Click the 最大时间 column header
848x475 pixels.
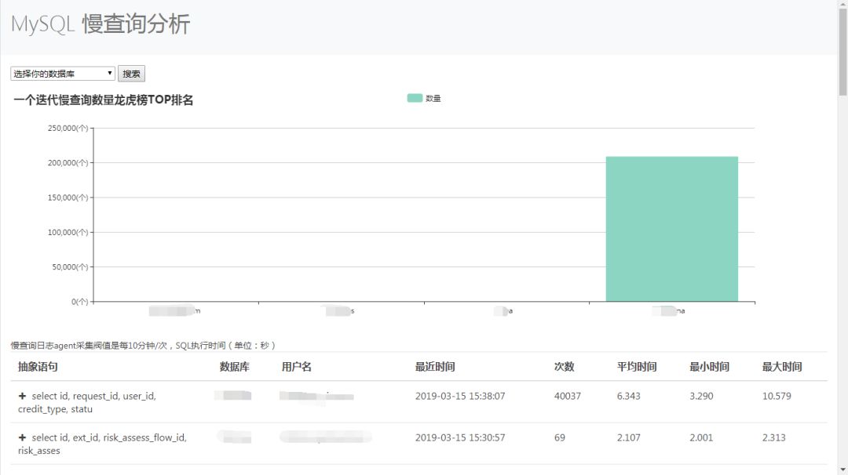(782, 367)
